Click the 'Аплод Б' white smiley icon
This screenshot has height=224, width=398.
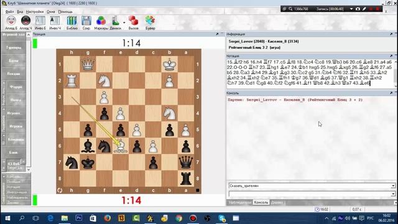point(11,21)
